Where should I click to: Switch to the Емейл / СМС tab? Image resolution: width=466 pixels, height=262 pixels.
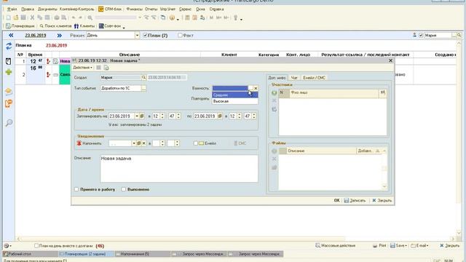[314, 78]
